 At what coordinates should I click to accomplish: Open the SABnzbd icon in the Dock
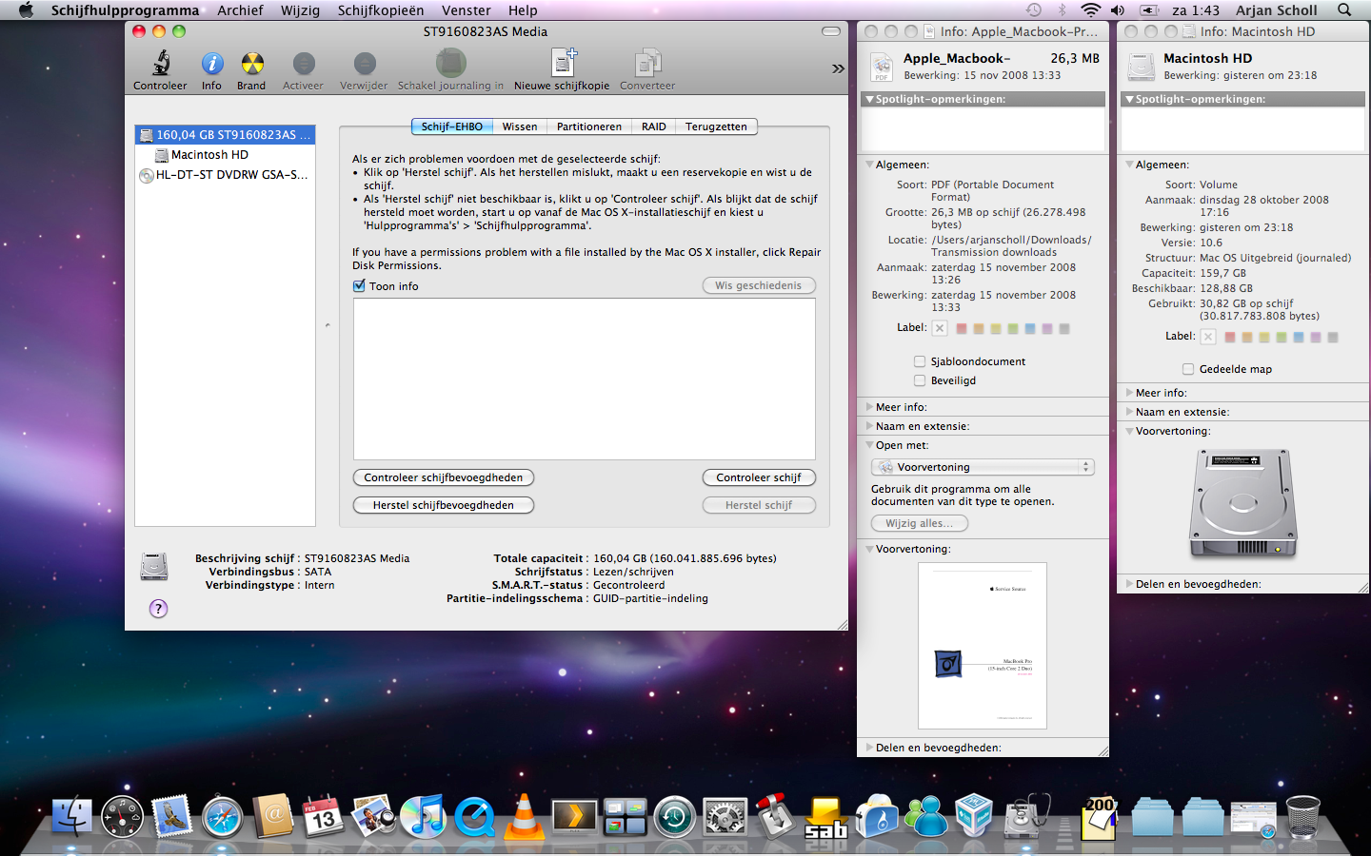coord(825,816)
